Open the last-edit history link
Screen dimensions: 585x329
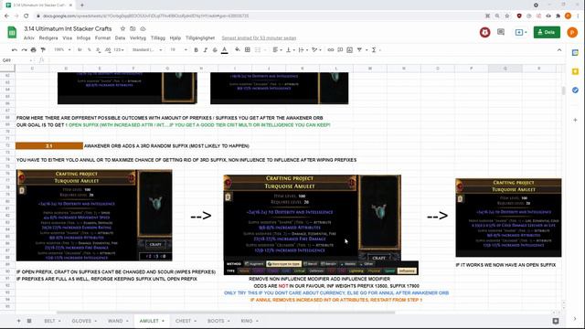[259, 38]
